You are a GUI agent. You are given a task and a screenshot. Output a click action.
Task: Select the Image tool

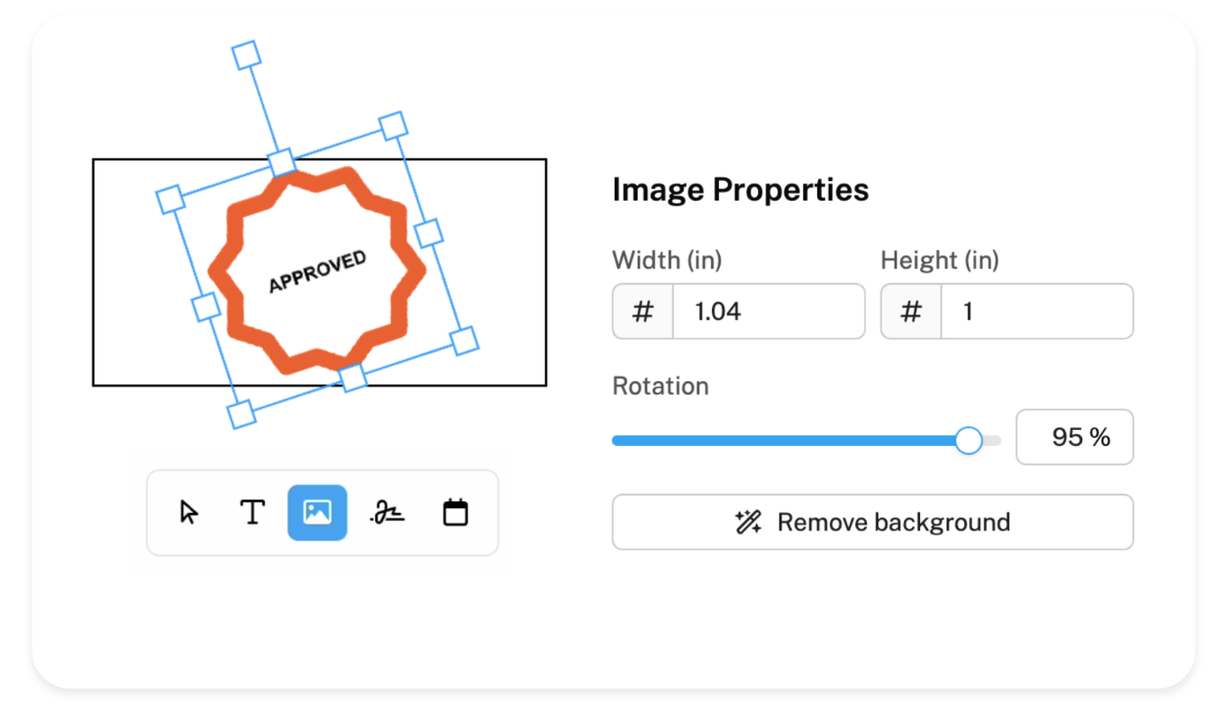[x=317, y=513]
